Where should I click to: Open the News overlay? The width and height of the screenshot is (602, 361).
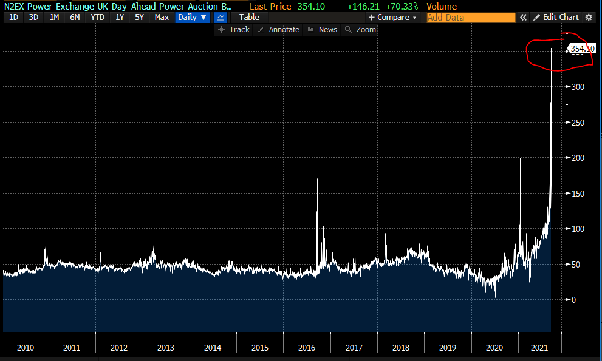tap(323, 30)
